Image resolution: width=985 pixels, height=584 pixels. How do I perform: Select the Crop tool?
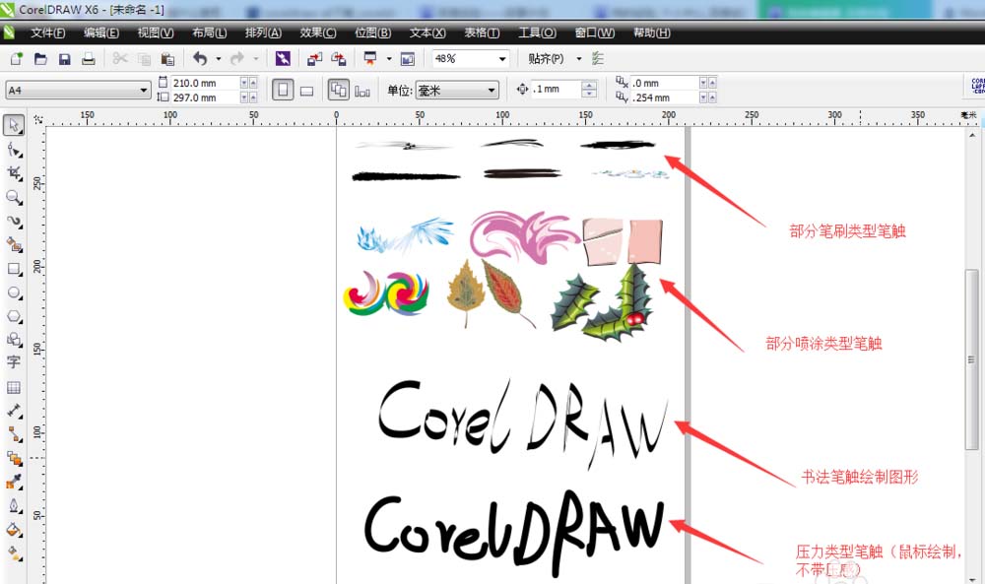[14, 174]
